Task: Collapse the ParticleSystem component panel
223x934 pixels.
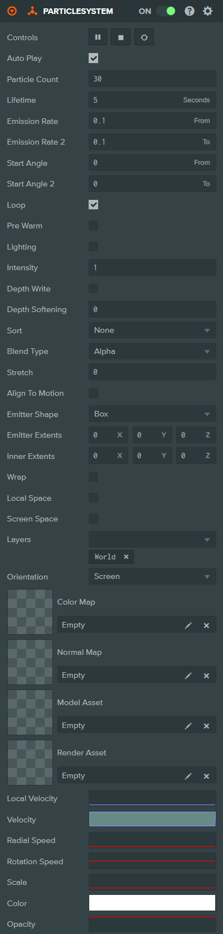Action: (x=12, y=11)
